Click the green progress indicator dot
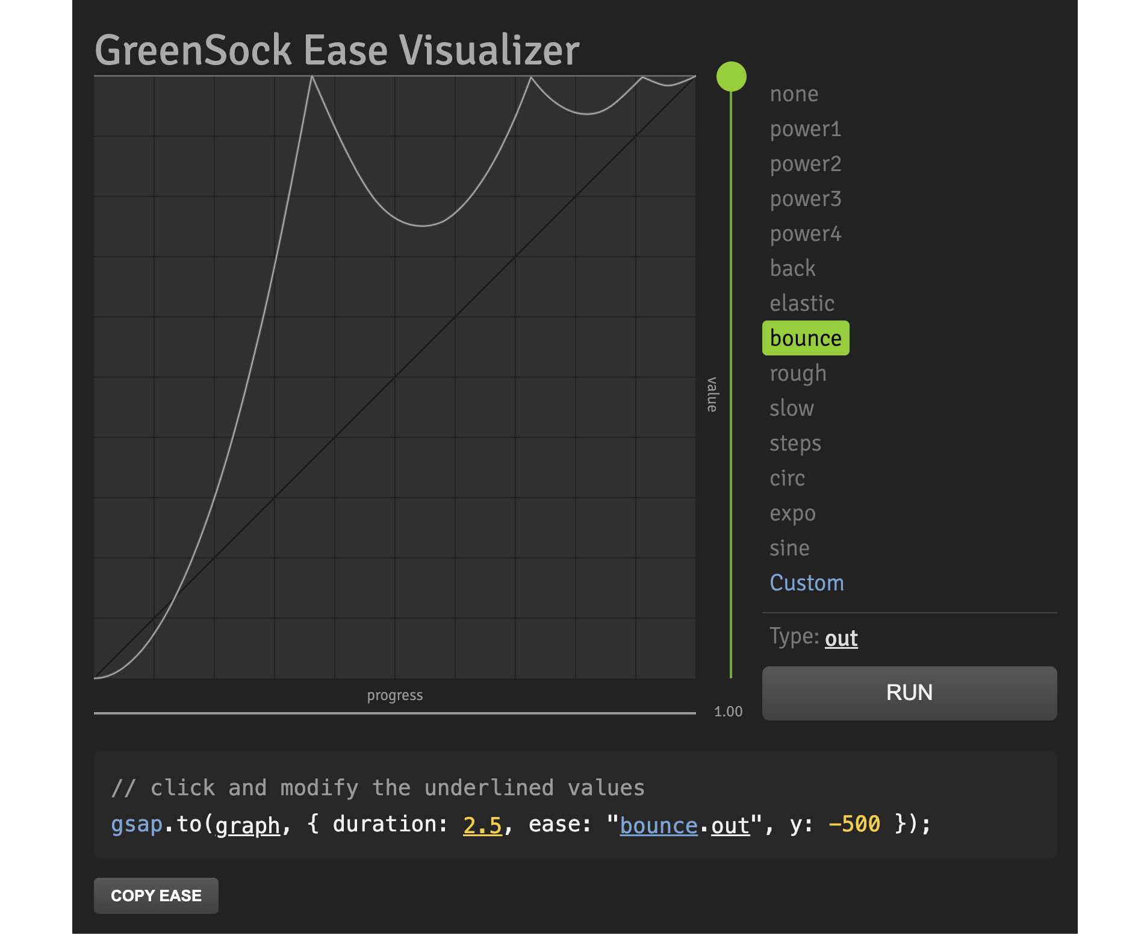This screenshot has width=1144, height=935. pyautogui.click(x=730, y=77)
